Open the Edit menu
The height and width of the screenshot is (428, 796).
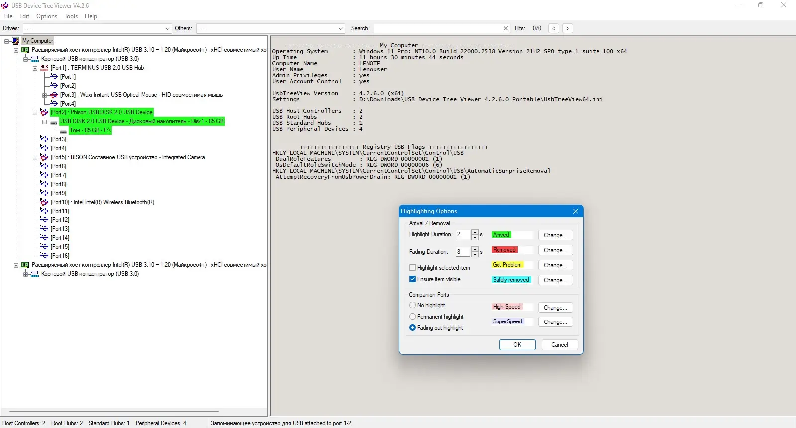coord(24,16)
